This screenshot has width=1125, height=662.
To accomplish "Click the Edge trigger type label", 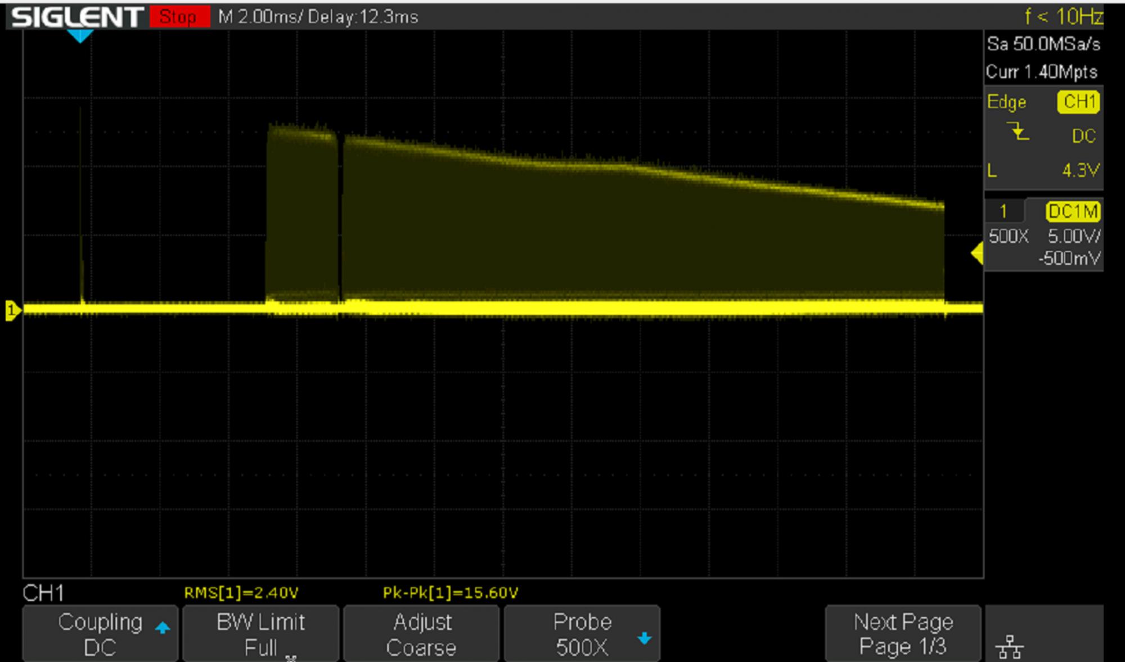I will coord(1006,102).
